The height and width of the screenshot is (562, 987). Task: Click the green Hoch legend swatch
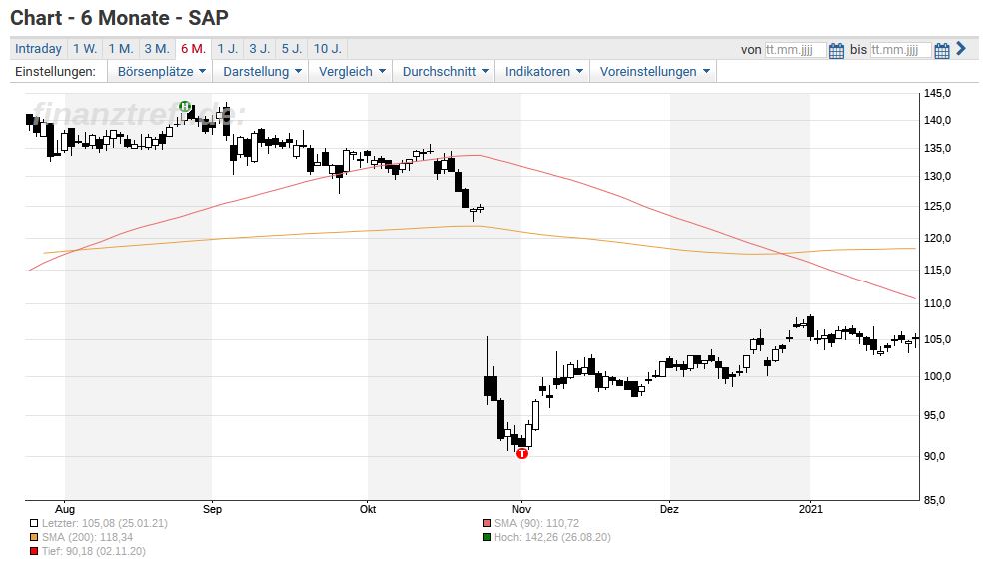click(487, 537)
